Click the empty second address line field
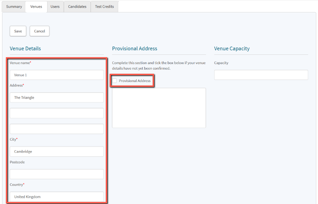Screen dimensions: 318x204 click(57, 113)
